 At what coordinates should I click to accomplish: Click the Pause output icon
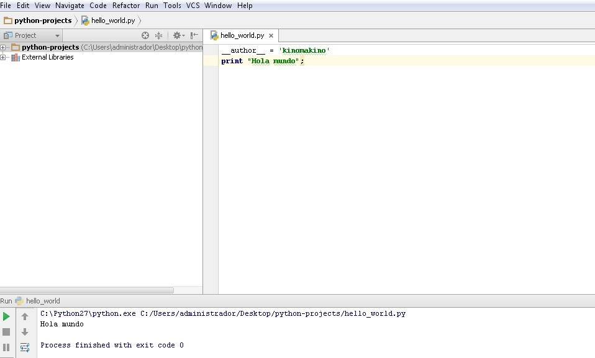pos(6,347)
